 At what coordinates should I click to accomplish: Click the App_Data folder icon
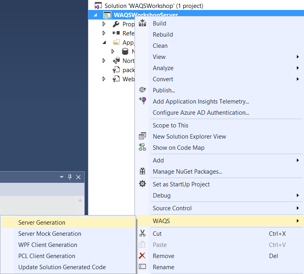point(116,42)
